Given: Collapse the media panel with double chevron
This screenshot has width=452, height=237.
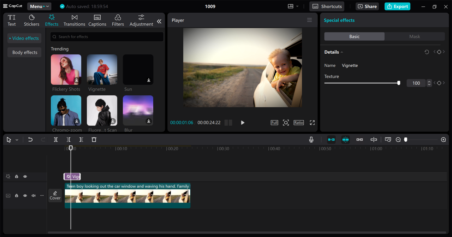Looking at the screenshot, I should 159,21.
